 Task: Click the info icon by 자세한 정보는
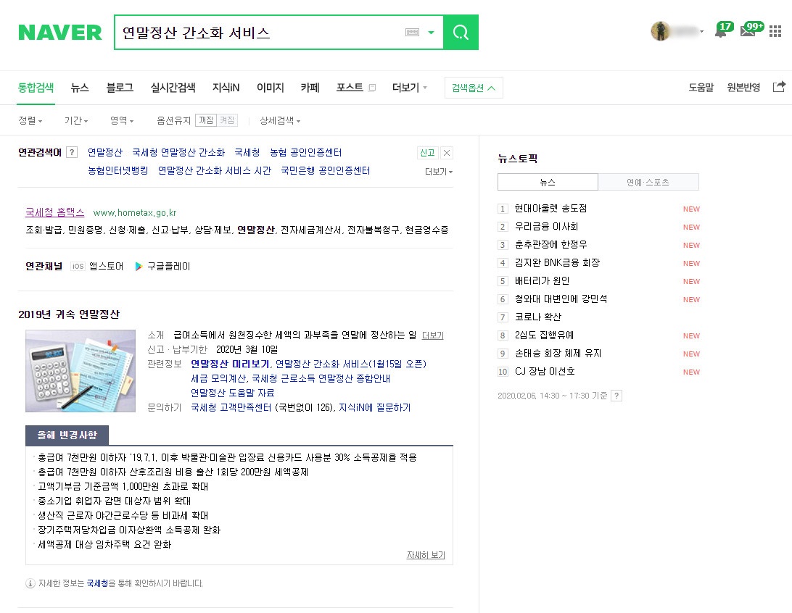30,583
